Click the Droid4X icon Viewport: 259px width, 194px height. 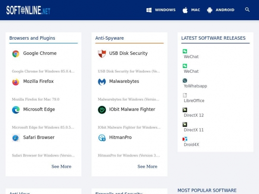tap(185, 139)
